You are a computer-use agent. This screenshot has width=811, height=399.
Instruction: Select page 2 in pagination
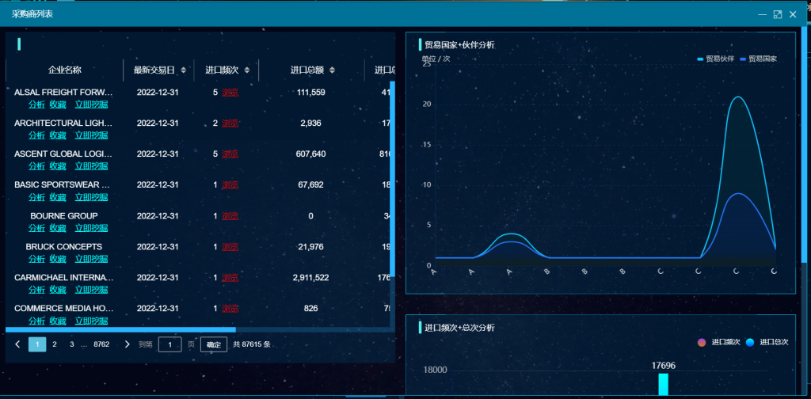[55, 344]
